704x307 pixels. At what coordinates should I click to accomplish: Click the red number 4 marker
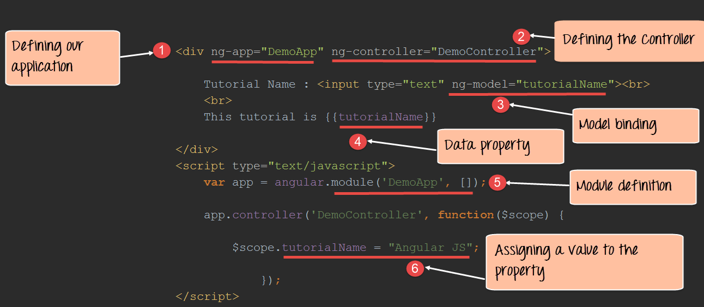357,142
